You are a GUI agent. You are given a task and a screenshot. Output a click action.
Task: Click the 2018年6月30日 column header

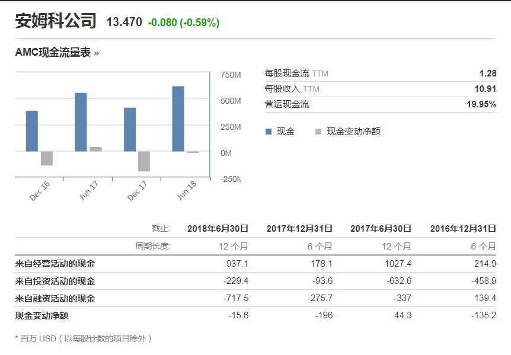point(218,229)
